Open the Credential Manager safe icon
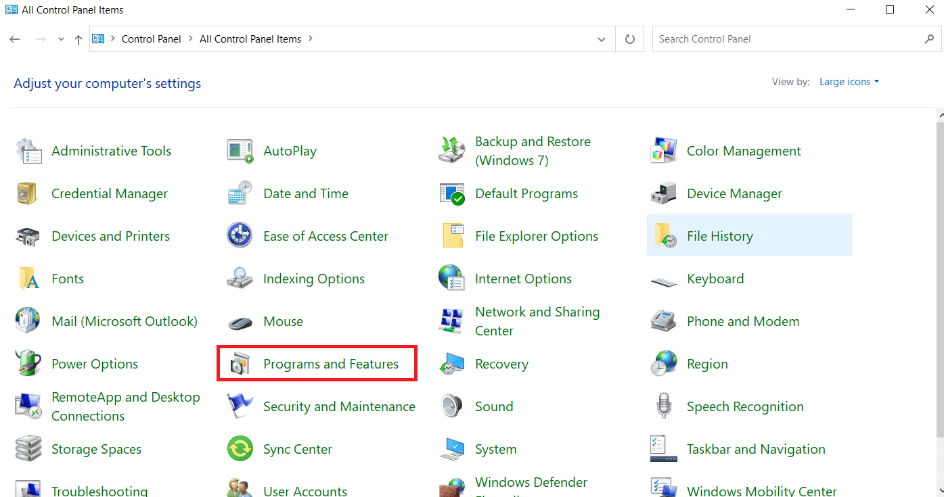 28,193
